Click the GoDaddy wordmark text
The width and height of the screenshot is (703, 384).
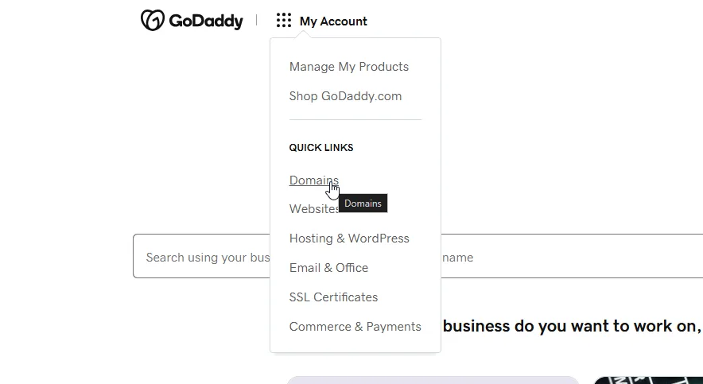tap(205, 21)
